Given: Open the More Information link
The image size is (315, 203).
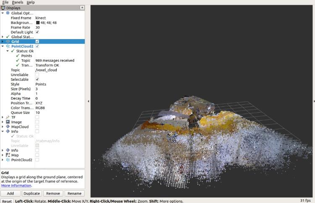Looking at the screenshot, I should [16, 185].
